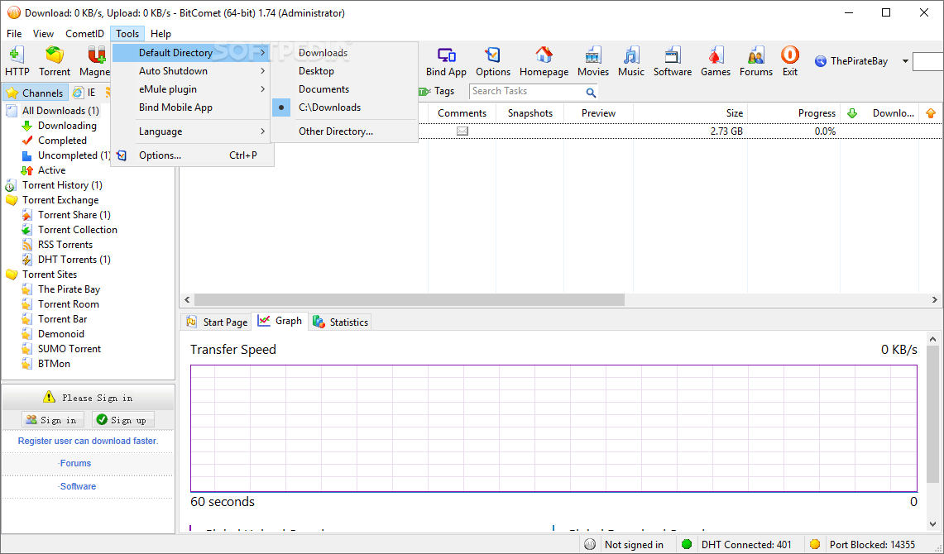Screen dimensions: 944x554
Task: Click the Tags icon
Action: pos(424,92)
